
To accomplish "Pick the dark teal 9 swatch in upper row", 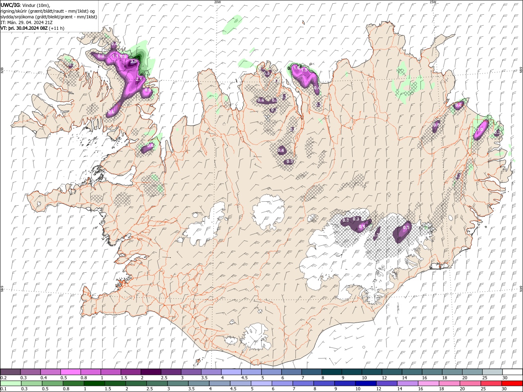I will [x=351, y=372].
